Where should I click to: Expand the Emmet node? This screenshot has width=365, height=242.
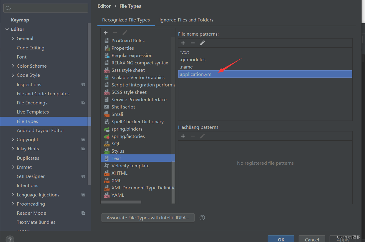13,167
